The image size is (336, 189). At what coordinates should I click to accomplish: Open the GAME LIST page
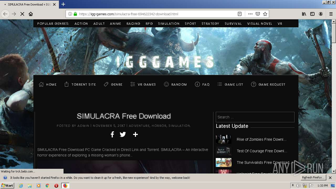click(230, 84)
